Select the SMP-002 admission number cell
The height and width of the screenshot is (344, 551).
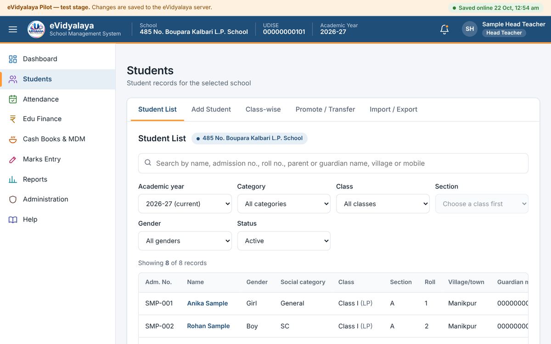[x=159, y=326]
